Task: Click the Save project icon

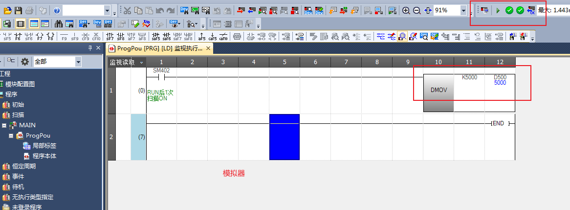Action: click(19, 10)
